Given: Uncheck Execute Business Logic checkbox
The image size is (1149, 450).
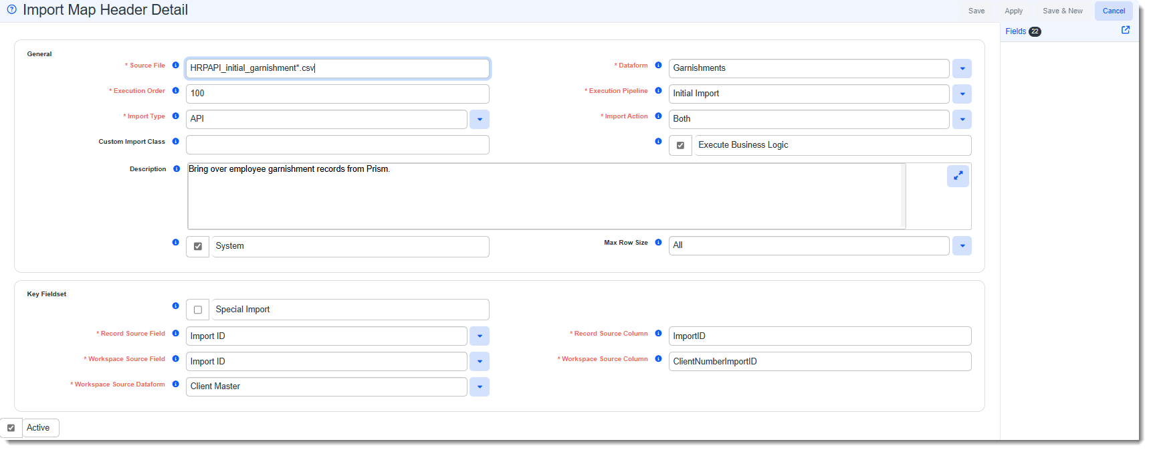Looking at the screenshot, I should 680,145.
